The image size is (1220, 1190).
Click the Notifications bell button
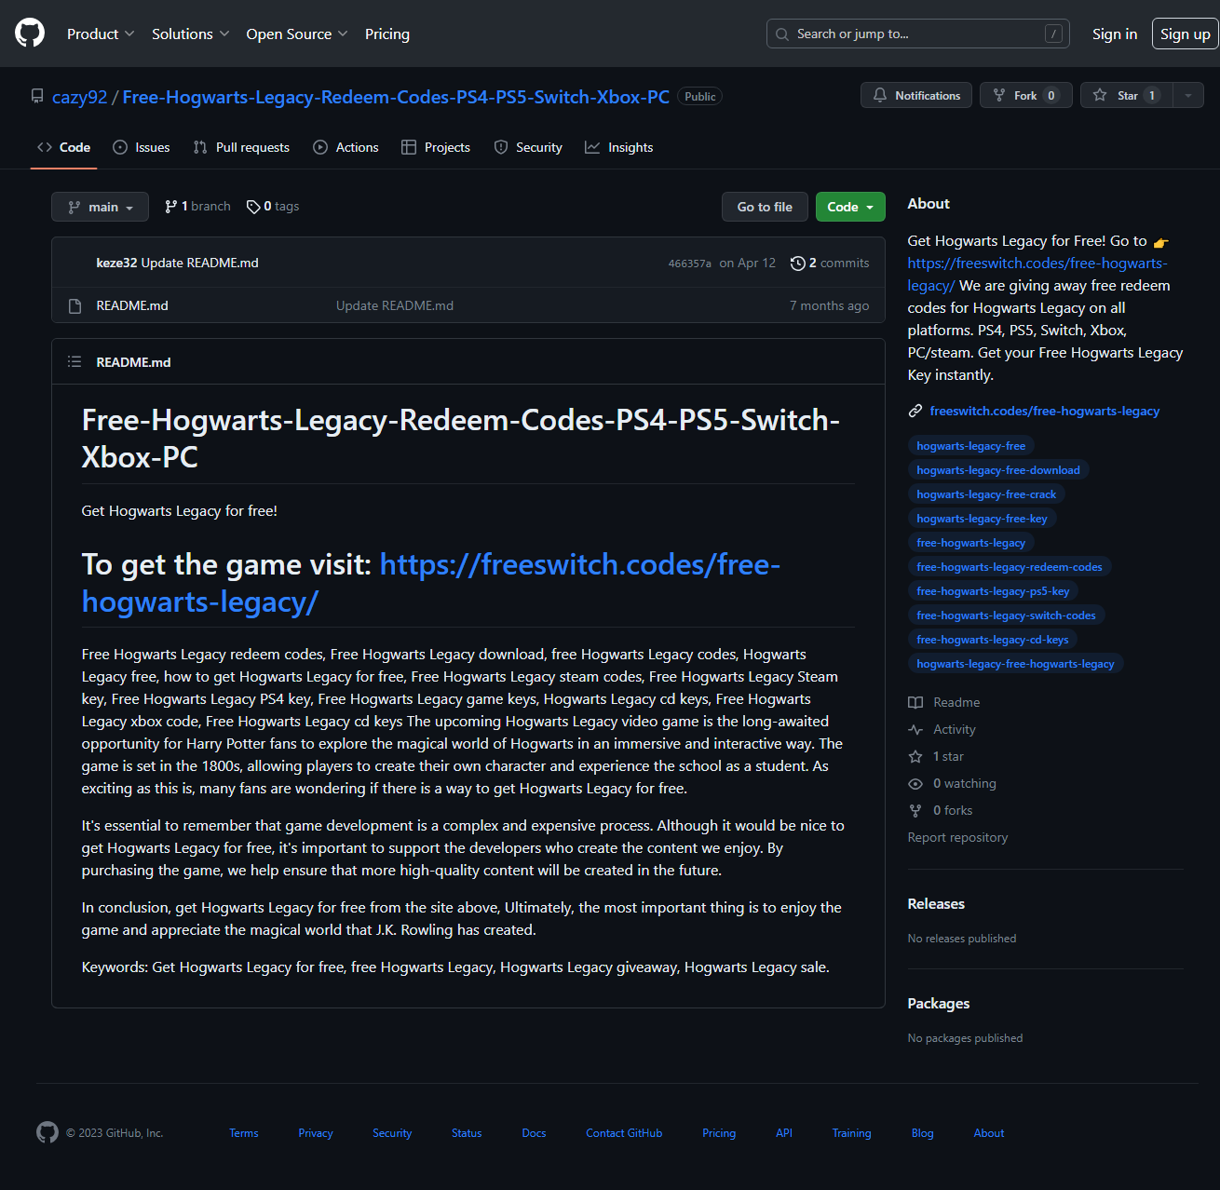coord(916,95)
